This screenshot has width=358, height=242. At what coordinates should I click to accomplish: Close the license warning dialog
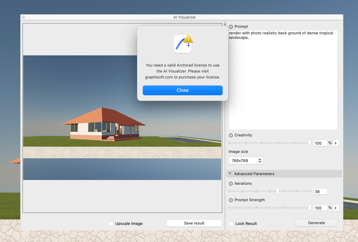click(182, 90)
